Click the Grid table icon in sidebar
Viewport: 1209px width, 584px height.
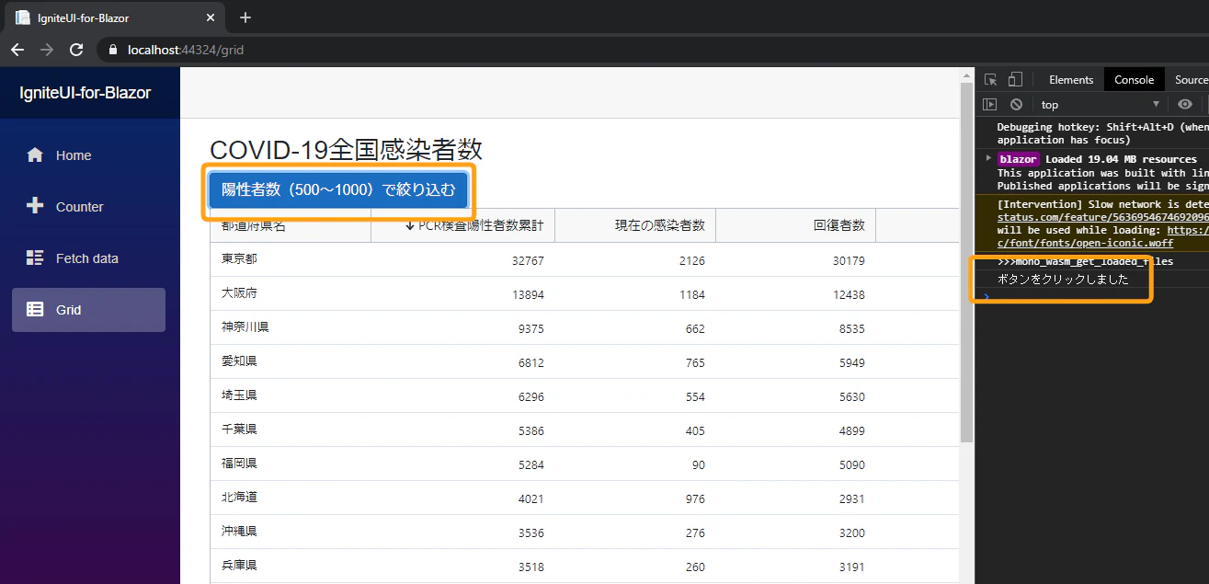(x=34, y=309)
